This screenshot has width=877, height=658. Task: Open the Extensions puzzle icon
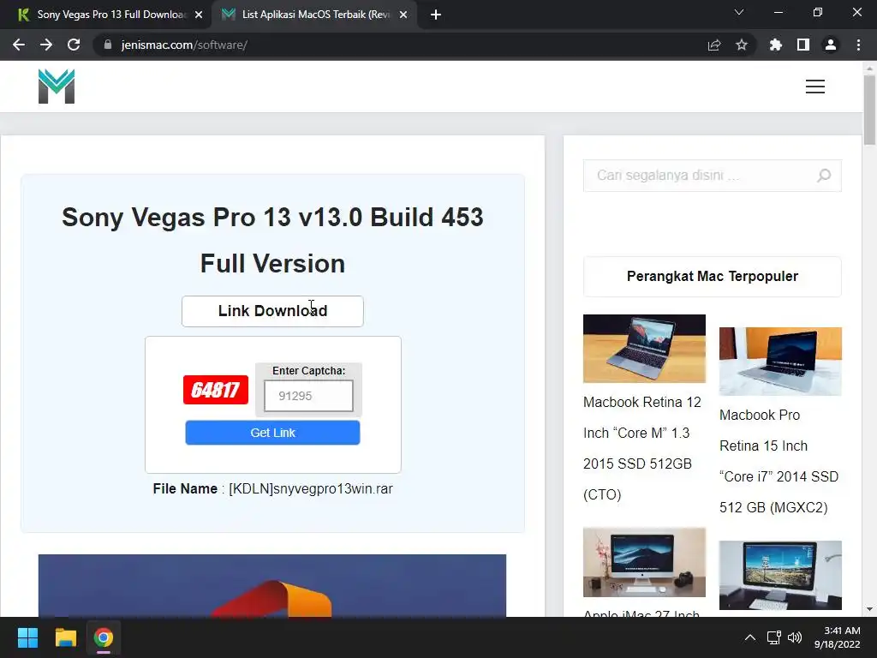coord(775,45)
